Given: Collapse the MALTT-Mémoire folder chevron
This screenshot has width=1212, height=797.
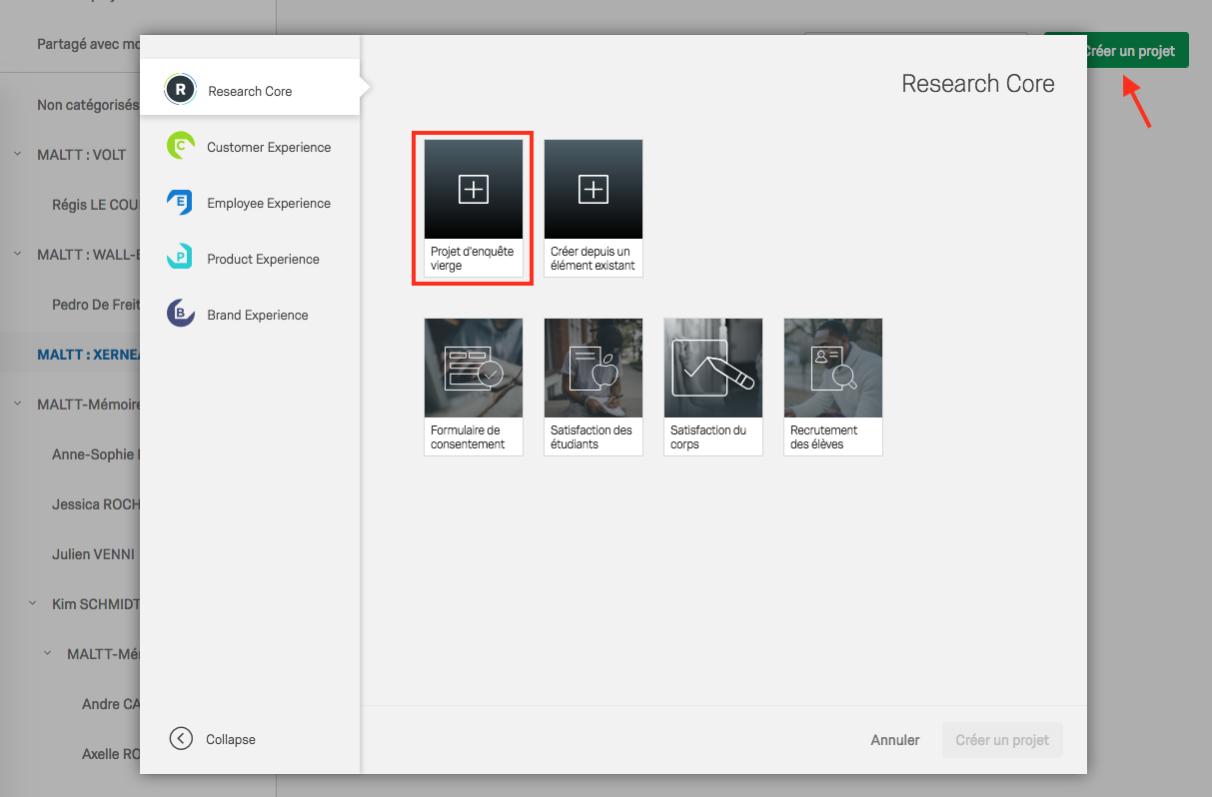Looking at the screenshot, I should pos(17,403).
